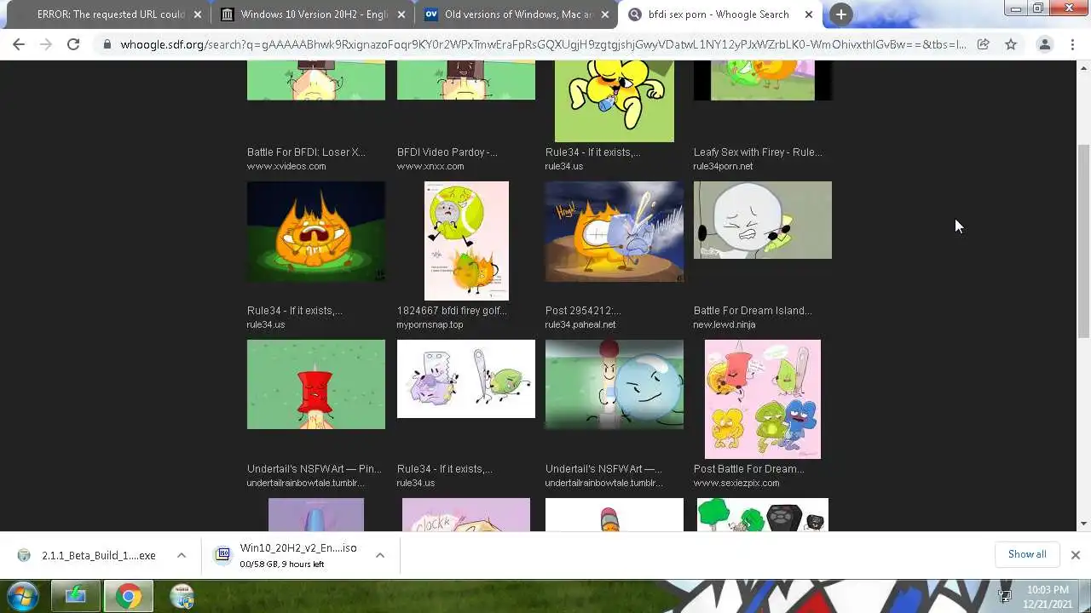This screenshot has width=1091, height=613.
Task: Click the exe file icon in downloads bar
Action: 24,555
